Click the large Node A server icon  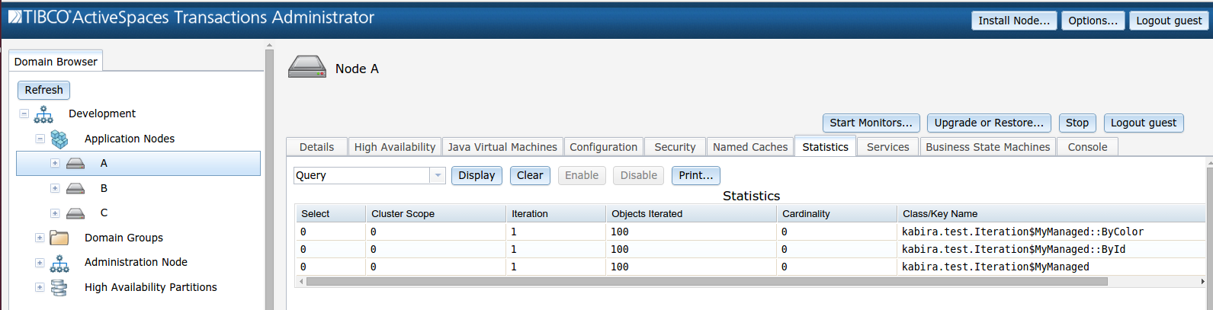(307, 67)
